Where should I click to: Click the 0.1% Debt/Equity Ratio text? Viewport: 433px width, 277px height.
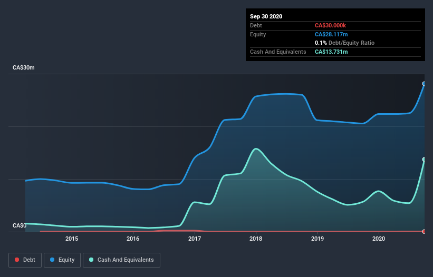(344, 43)
